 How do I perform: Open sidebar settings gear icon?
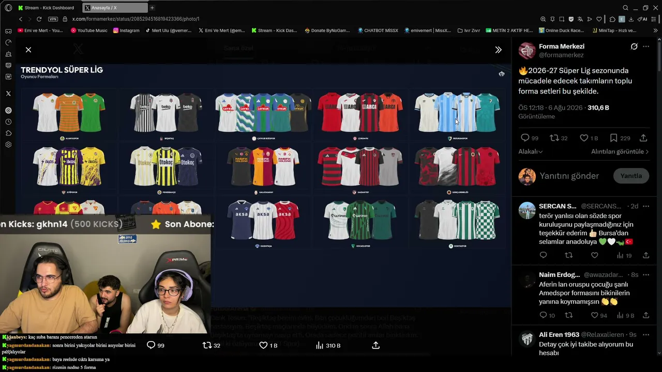tap(8, 145)
